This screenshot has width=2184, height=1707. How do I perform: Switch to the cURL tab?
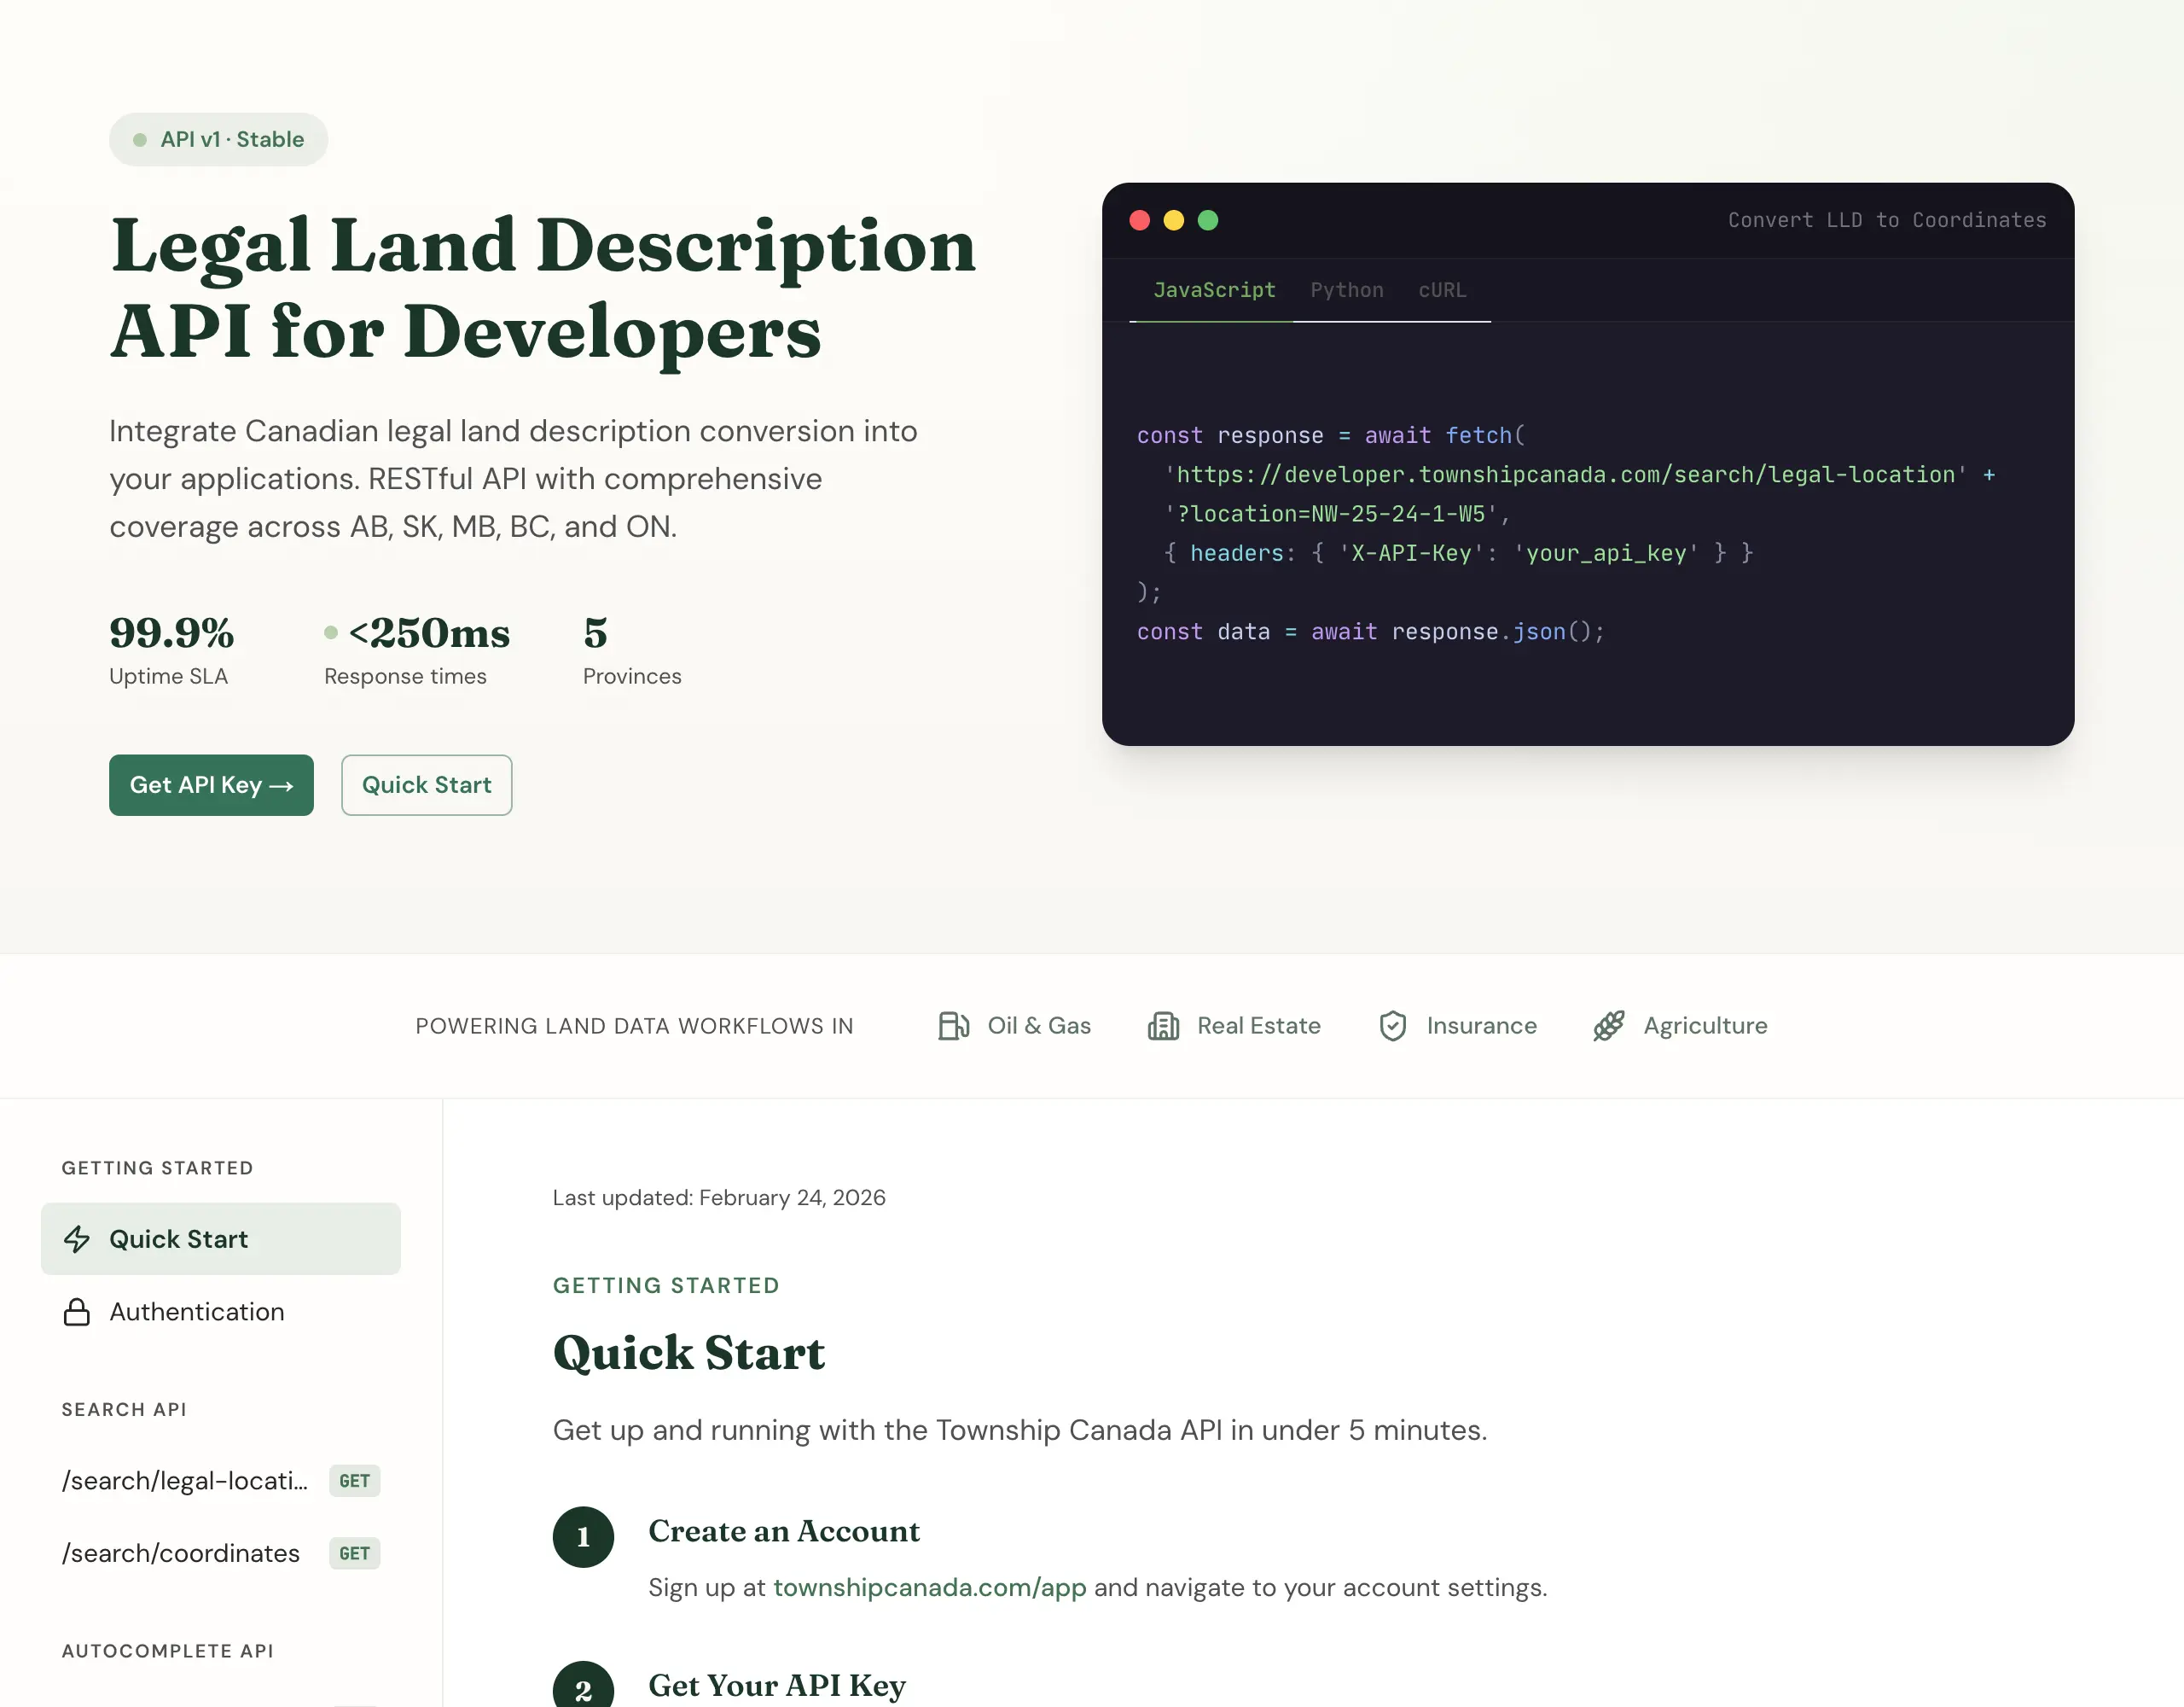(1441, 290)
